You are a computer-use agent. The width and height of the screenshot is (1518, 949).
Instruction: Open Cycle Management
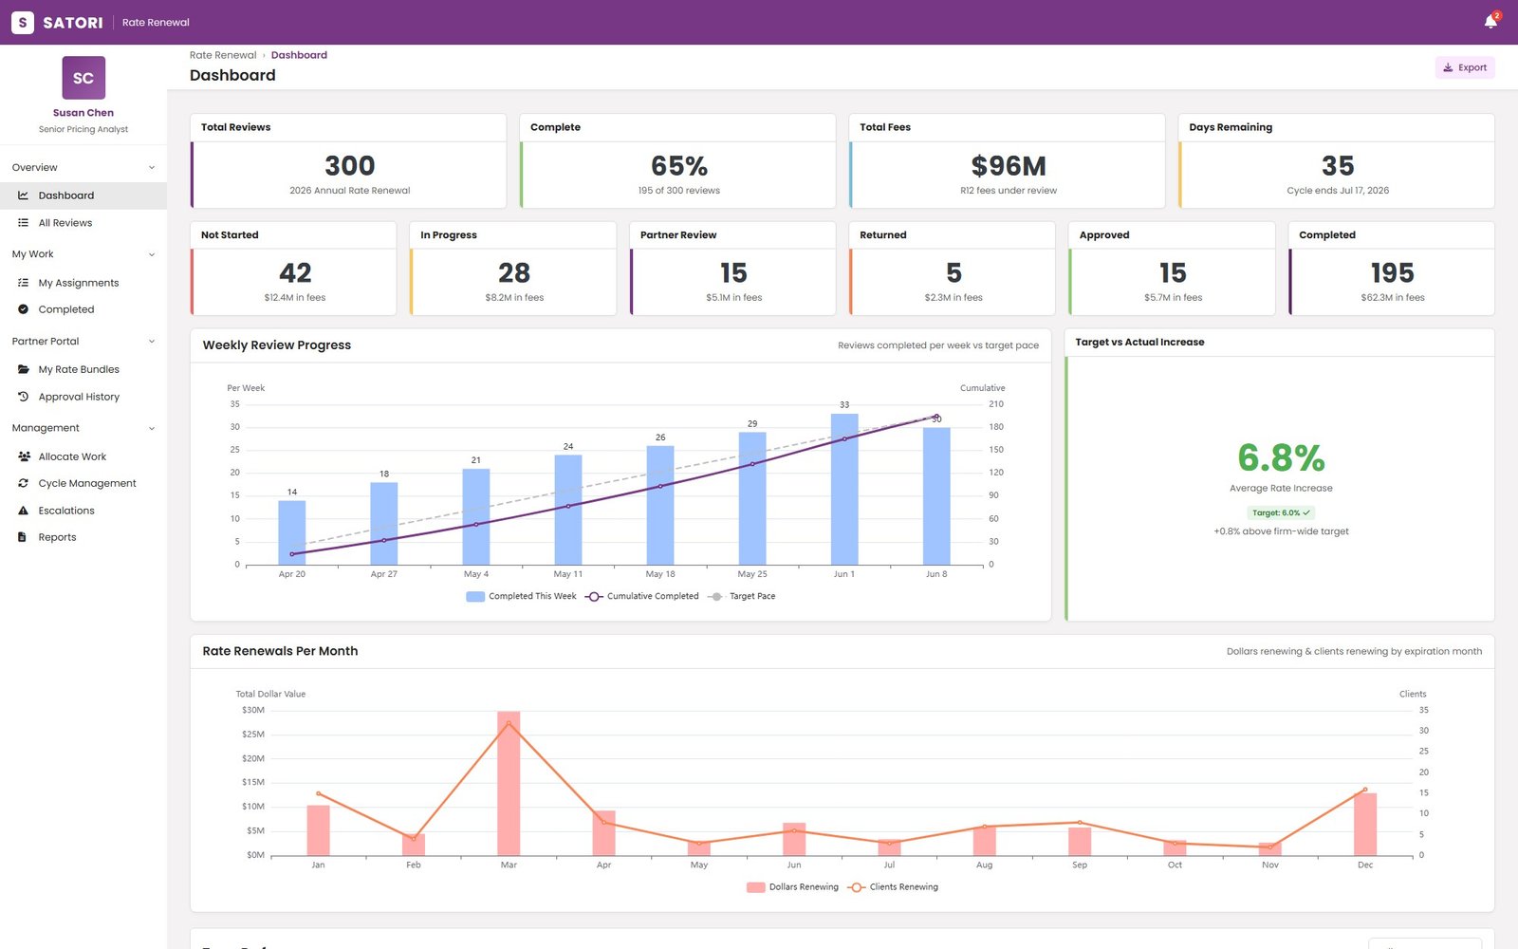83,483
